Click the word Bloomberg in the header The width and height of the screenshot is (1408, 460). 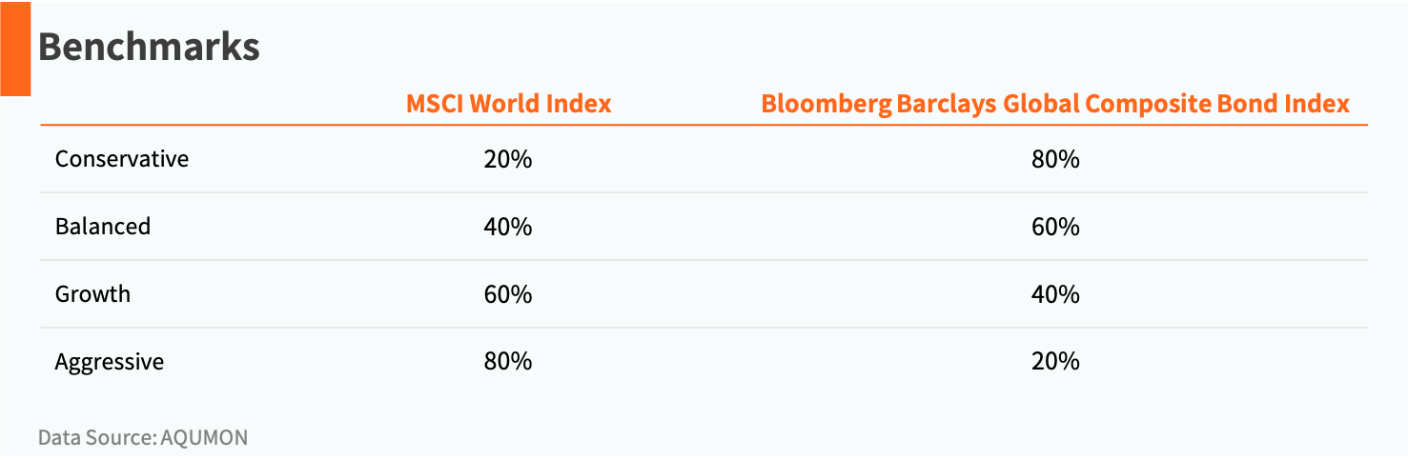click(x=826, y=103)
